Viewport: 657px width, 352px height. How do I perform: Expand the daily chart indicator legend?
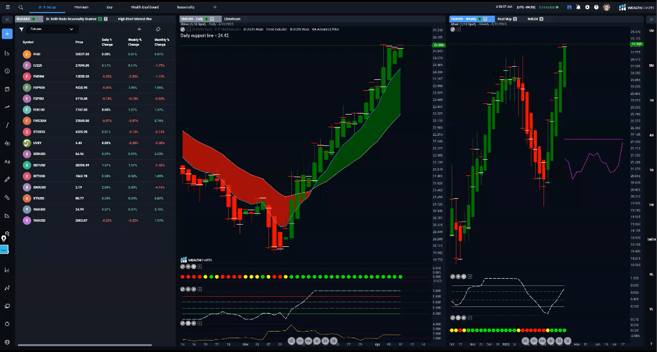(x=188, y=29)
